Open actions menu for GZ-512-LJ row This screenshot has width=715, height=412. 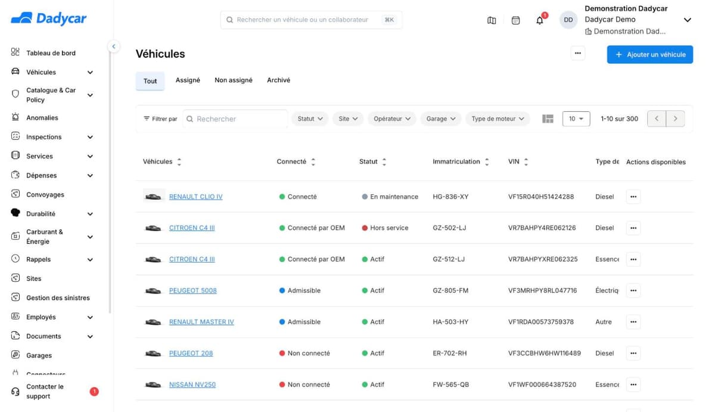(x=633, y=259)
